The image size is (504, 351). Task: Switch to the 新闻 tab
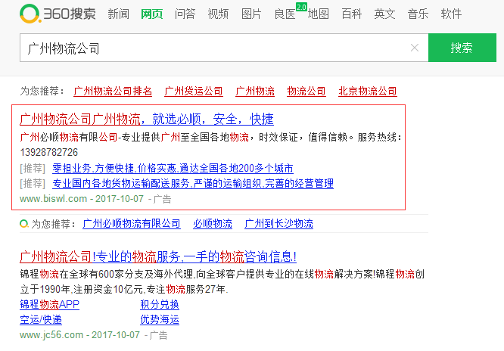tap(118, 14)
